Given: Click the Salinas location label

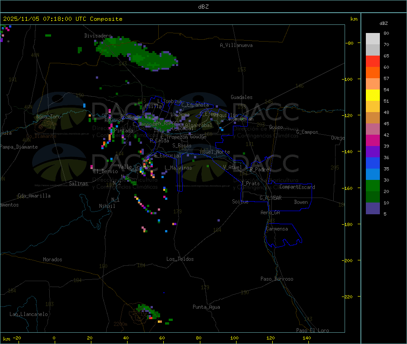Looking at the screenshot, I should 78,184.
